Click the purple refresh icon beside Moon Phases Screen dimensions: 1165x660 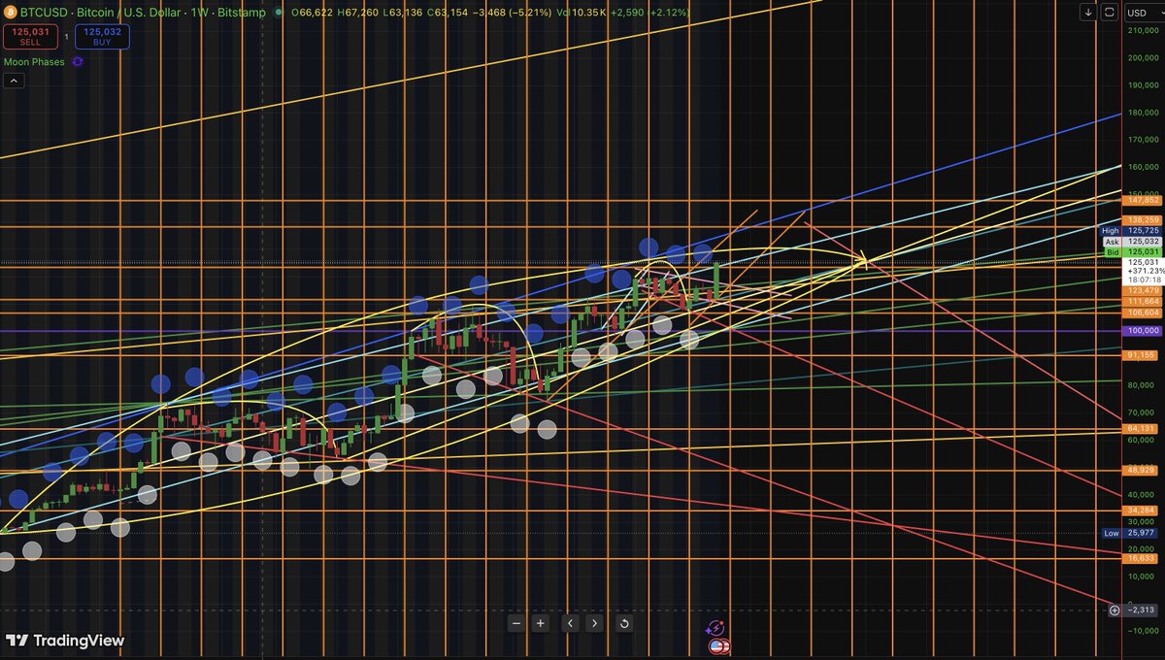tap(78, 62)
